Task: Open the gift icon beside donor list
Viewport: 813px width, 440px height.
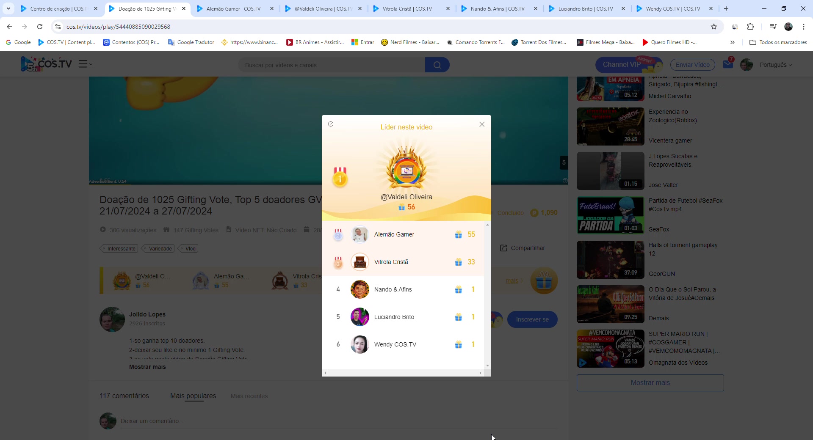Action: coord(544,280)
